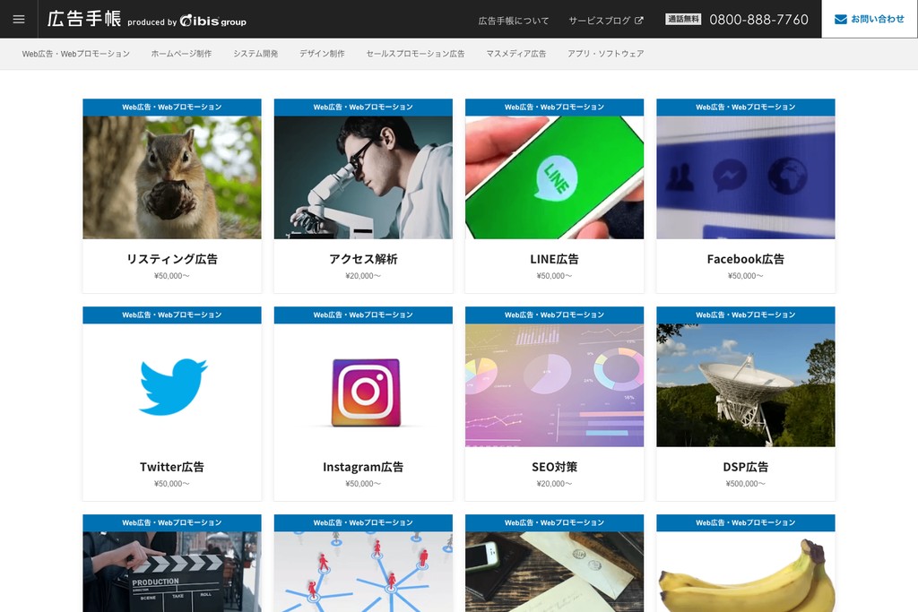Open 広告手帳について link
This screenshot has width=918, height=612.
coord(514,21)
